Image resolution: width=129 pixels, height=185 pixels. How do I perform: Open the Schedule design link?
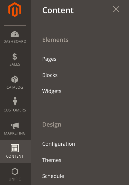53,176
